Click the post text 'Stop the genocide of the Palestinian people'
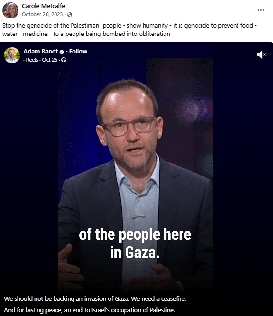The width and height of the screenshot is (273, 316). click(x=62, y=26)
